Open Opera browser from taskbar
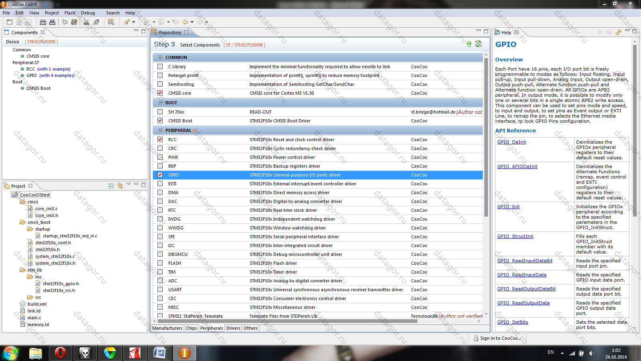 click(60, 353)
